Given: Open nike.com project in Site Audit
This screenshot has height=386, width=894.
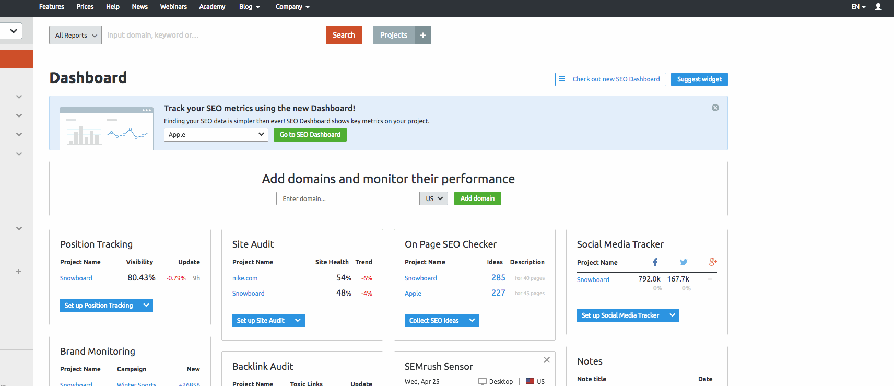Looking at the screenshot, I should click(245, 278).
